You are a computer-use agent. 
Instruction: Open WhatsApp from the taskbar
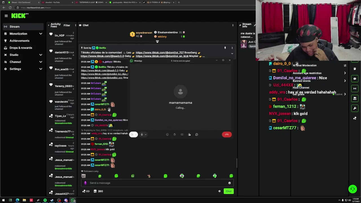tap(73, 200)
